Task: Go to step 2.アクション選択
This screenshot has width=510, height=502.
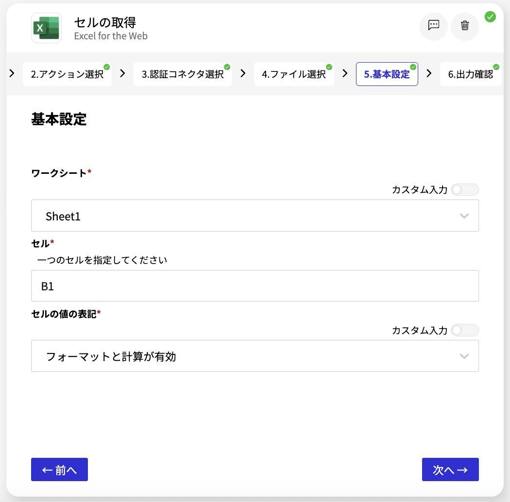Action: pos(67,74)
